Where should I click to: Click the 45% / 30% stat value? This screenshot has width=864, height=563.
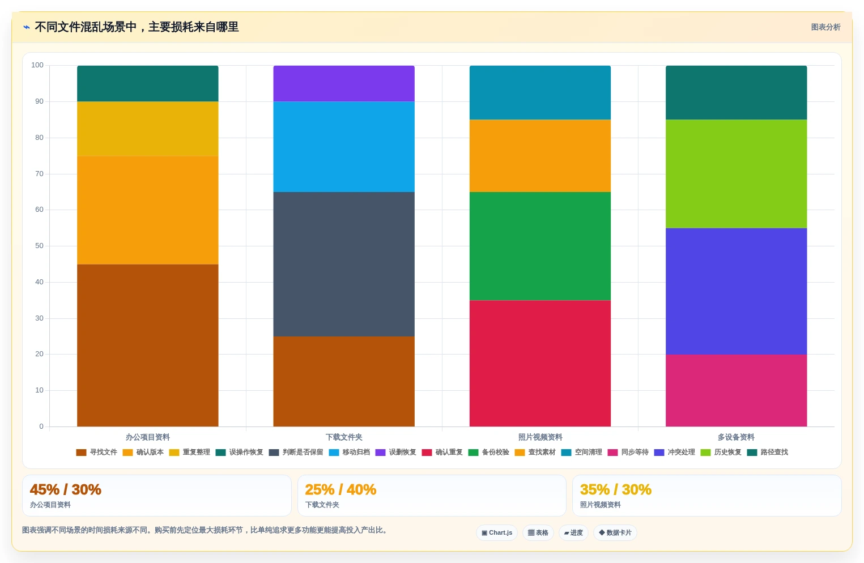(x=66, y=489)
